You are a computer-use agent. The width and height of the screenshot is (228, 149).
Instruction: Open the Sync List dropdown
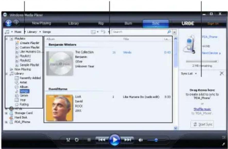189,74
